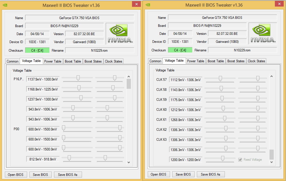The width and height of the screenshot is (286, 181).
Task: Switch to Power Table tab in the left window
Action: coord(53,61)
